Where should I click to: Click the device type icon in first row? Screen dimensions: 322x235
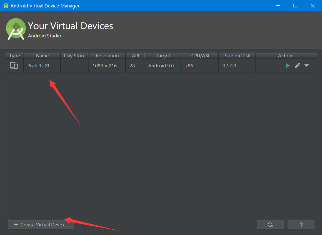pos(14,66)
